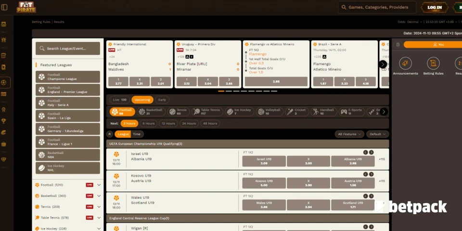Click the sidebar panel toggle icon

coord(4,7)
